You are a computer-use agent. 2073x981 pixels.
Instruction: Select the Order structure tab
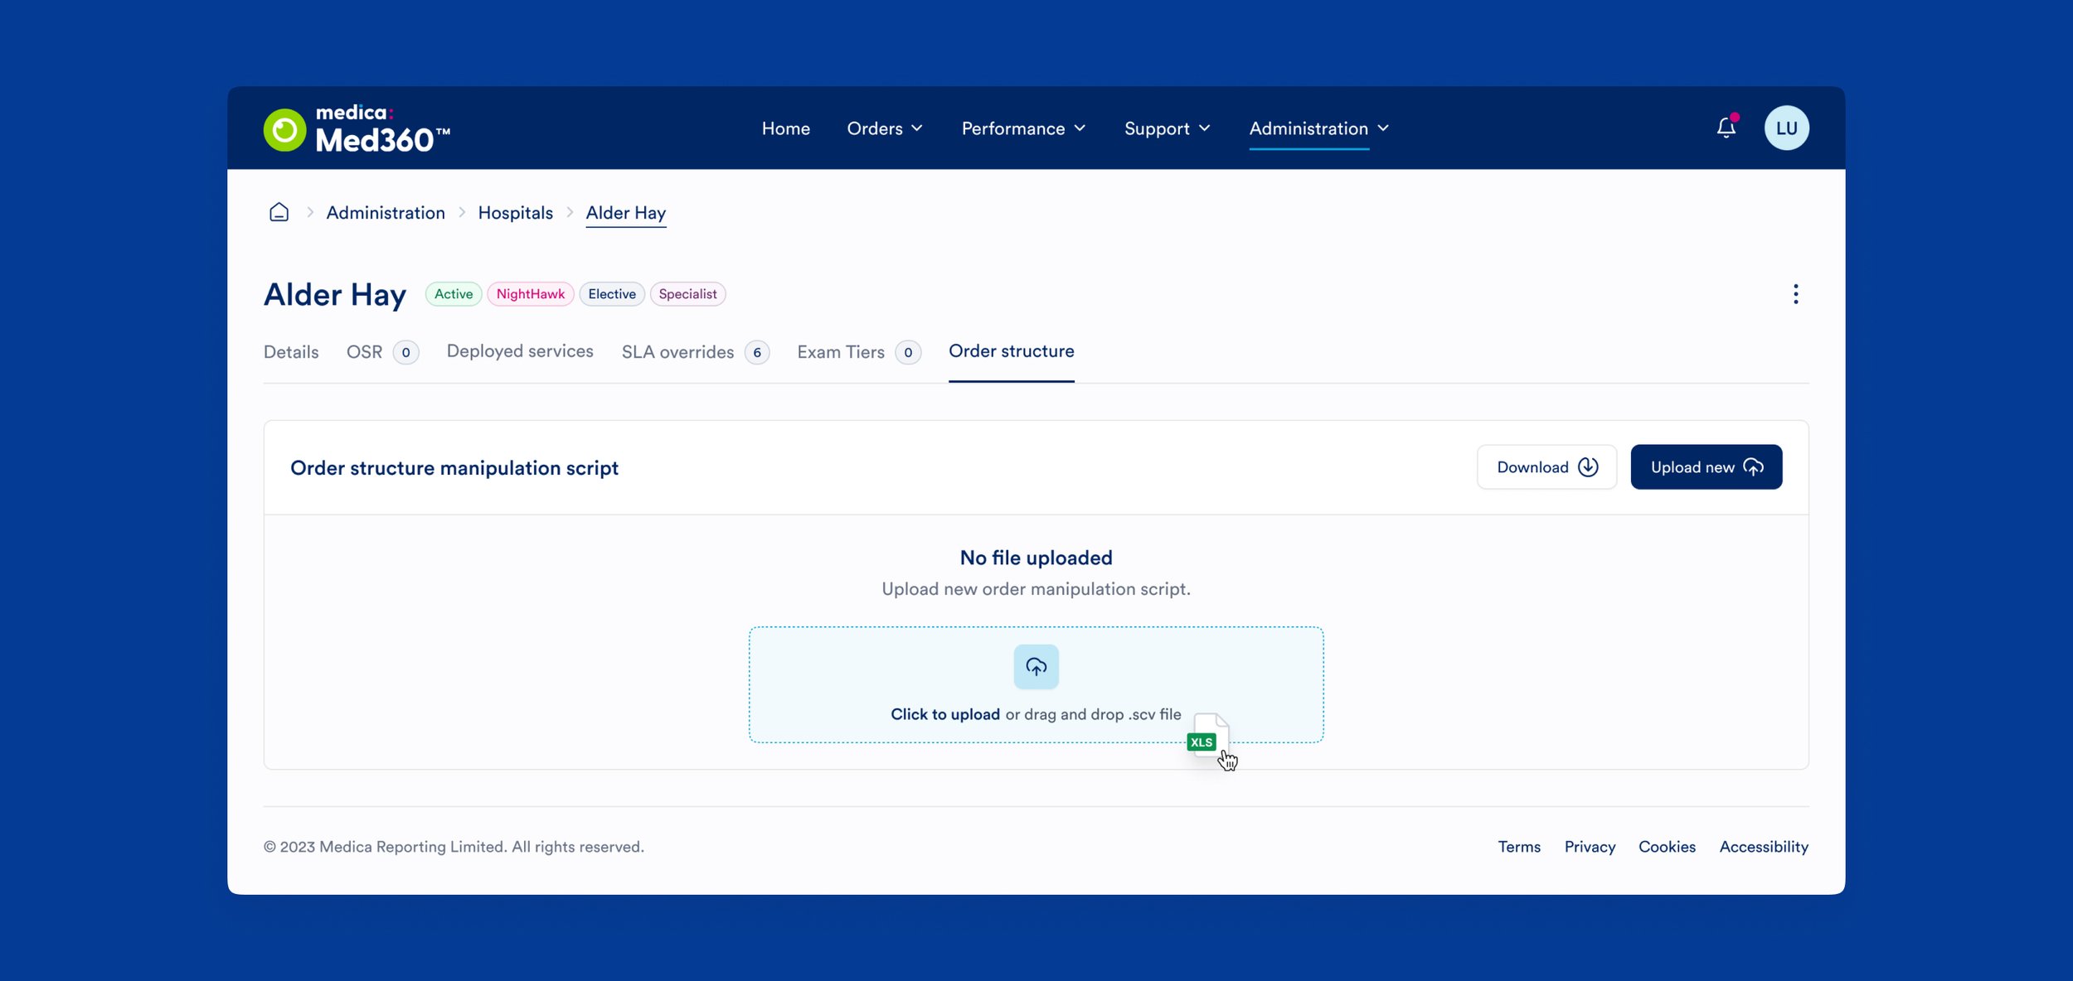(1011, 351)
